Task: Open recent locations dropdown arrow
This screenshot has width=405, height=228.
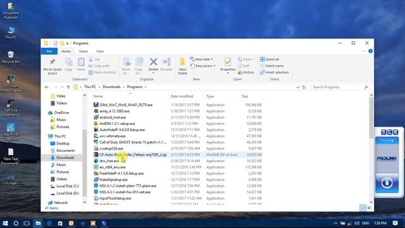Action: pos(62,87)
